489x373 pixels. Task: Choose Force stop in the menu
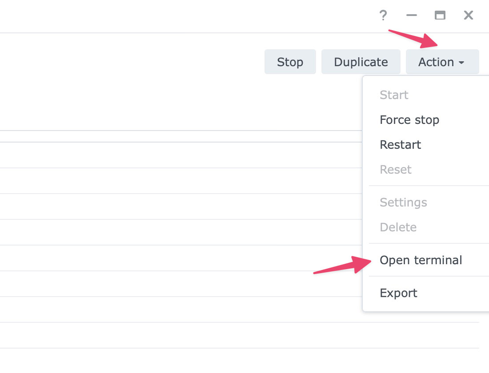[x=409, y=120]
